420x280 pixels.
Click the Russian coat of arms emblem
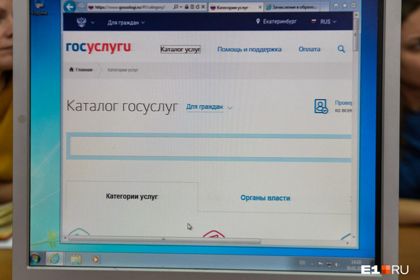(x=81, y=22)
